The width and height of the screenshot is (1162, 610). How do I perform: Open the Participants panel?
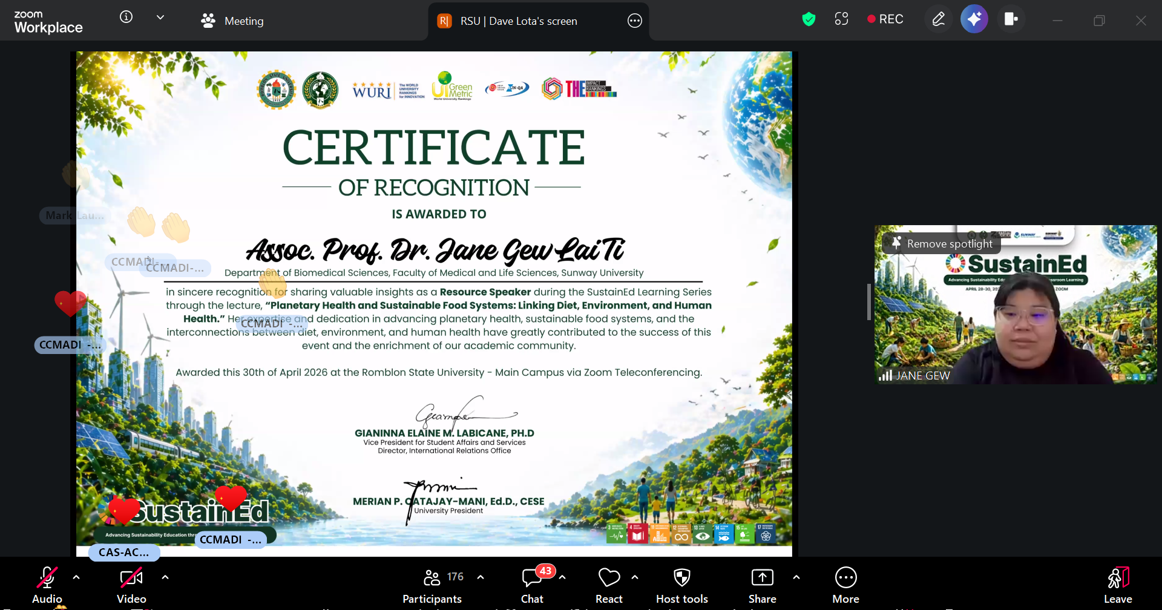pyautogui.click(x=432, y=585)
